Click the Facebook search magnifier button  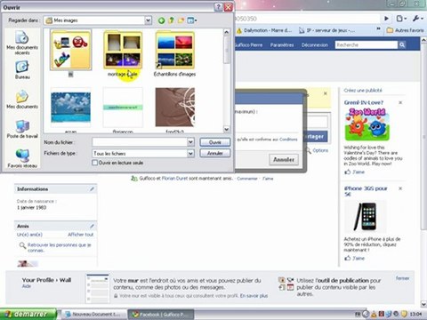click(402, 45)
